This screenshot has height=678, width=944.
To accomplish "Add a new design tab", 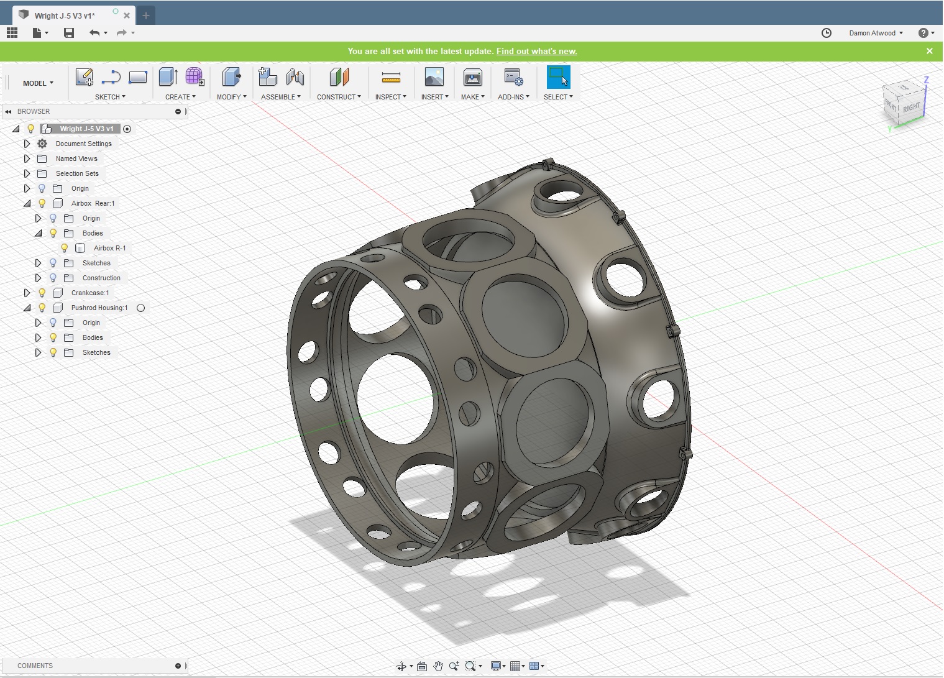I will click(x=146, y=16).
